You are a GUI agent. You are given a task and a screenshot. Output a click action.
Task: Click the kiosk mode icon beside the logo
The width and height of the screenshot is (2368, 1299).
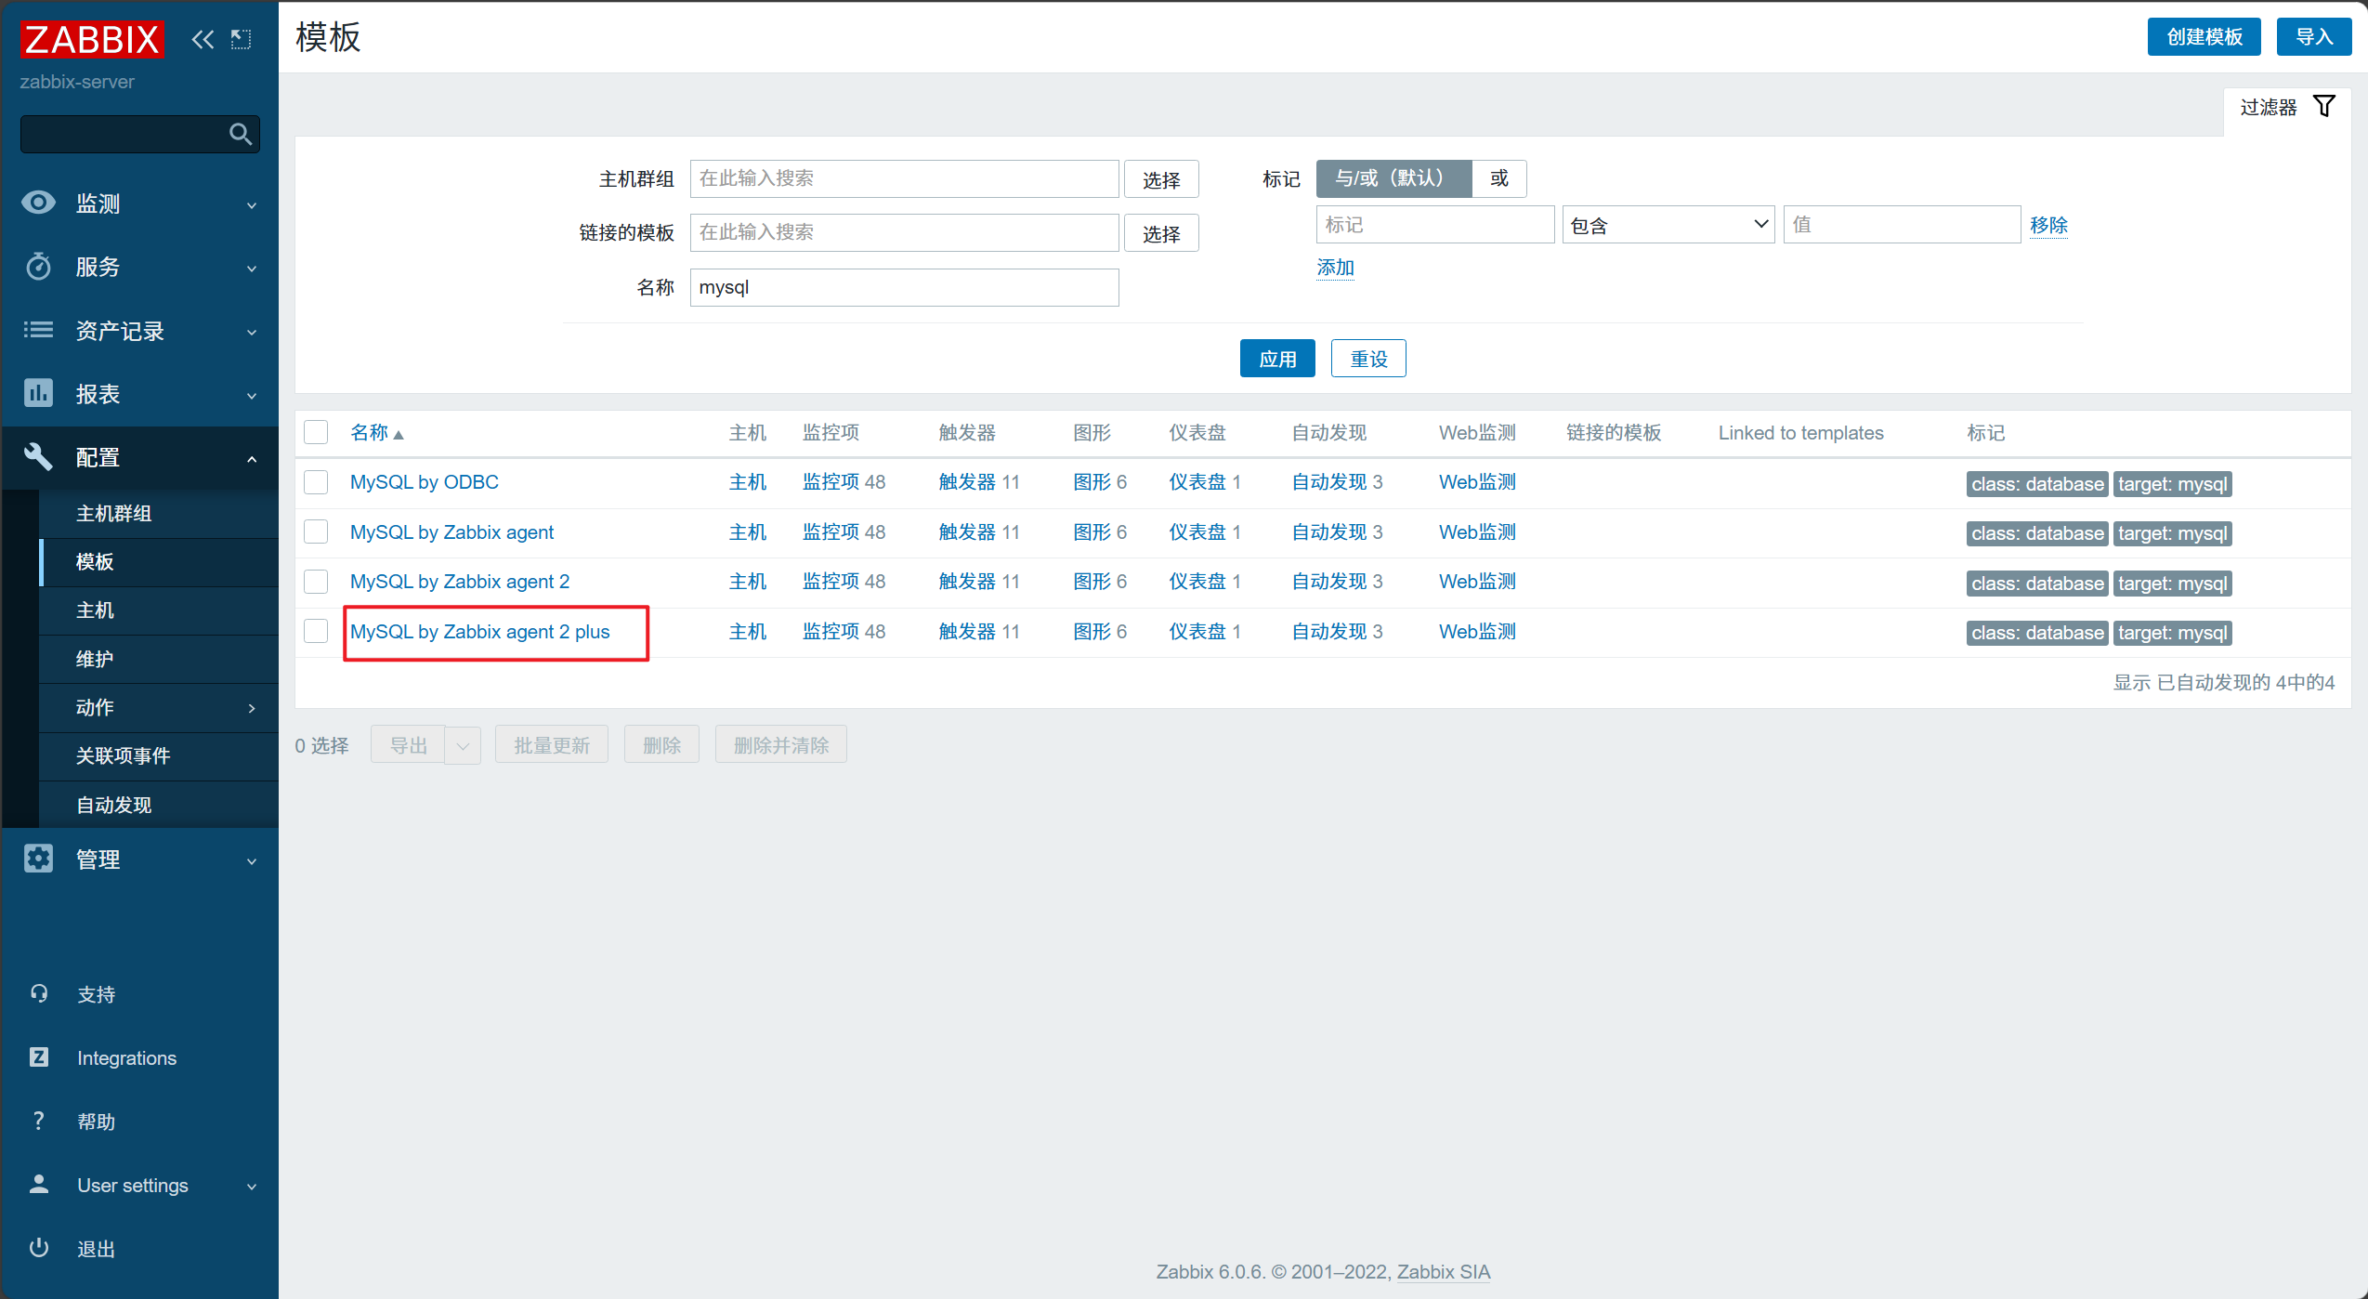point(242,39)
